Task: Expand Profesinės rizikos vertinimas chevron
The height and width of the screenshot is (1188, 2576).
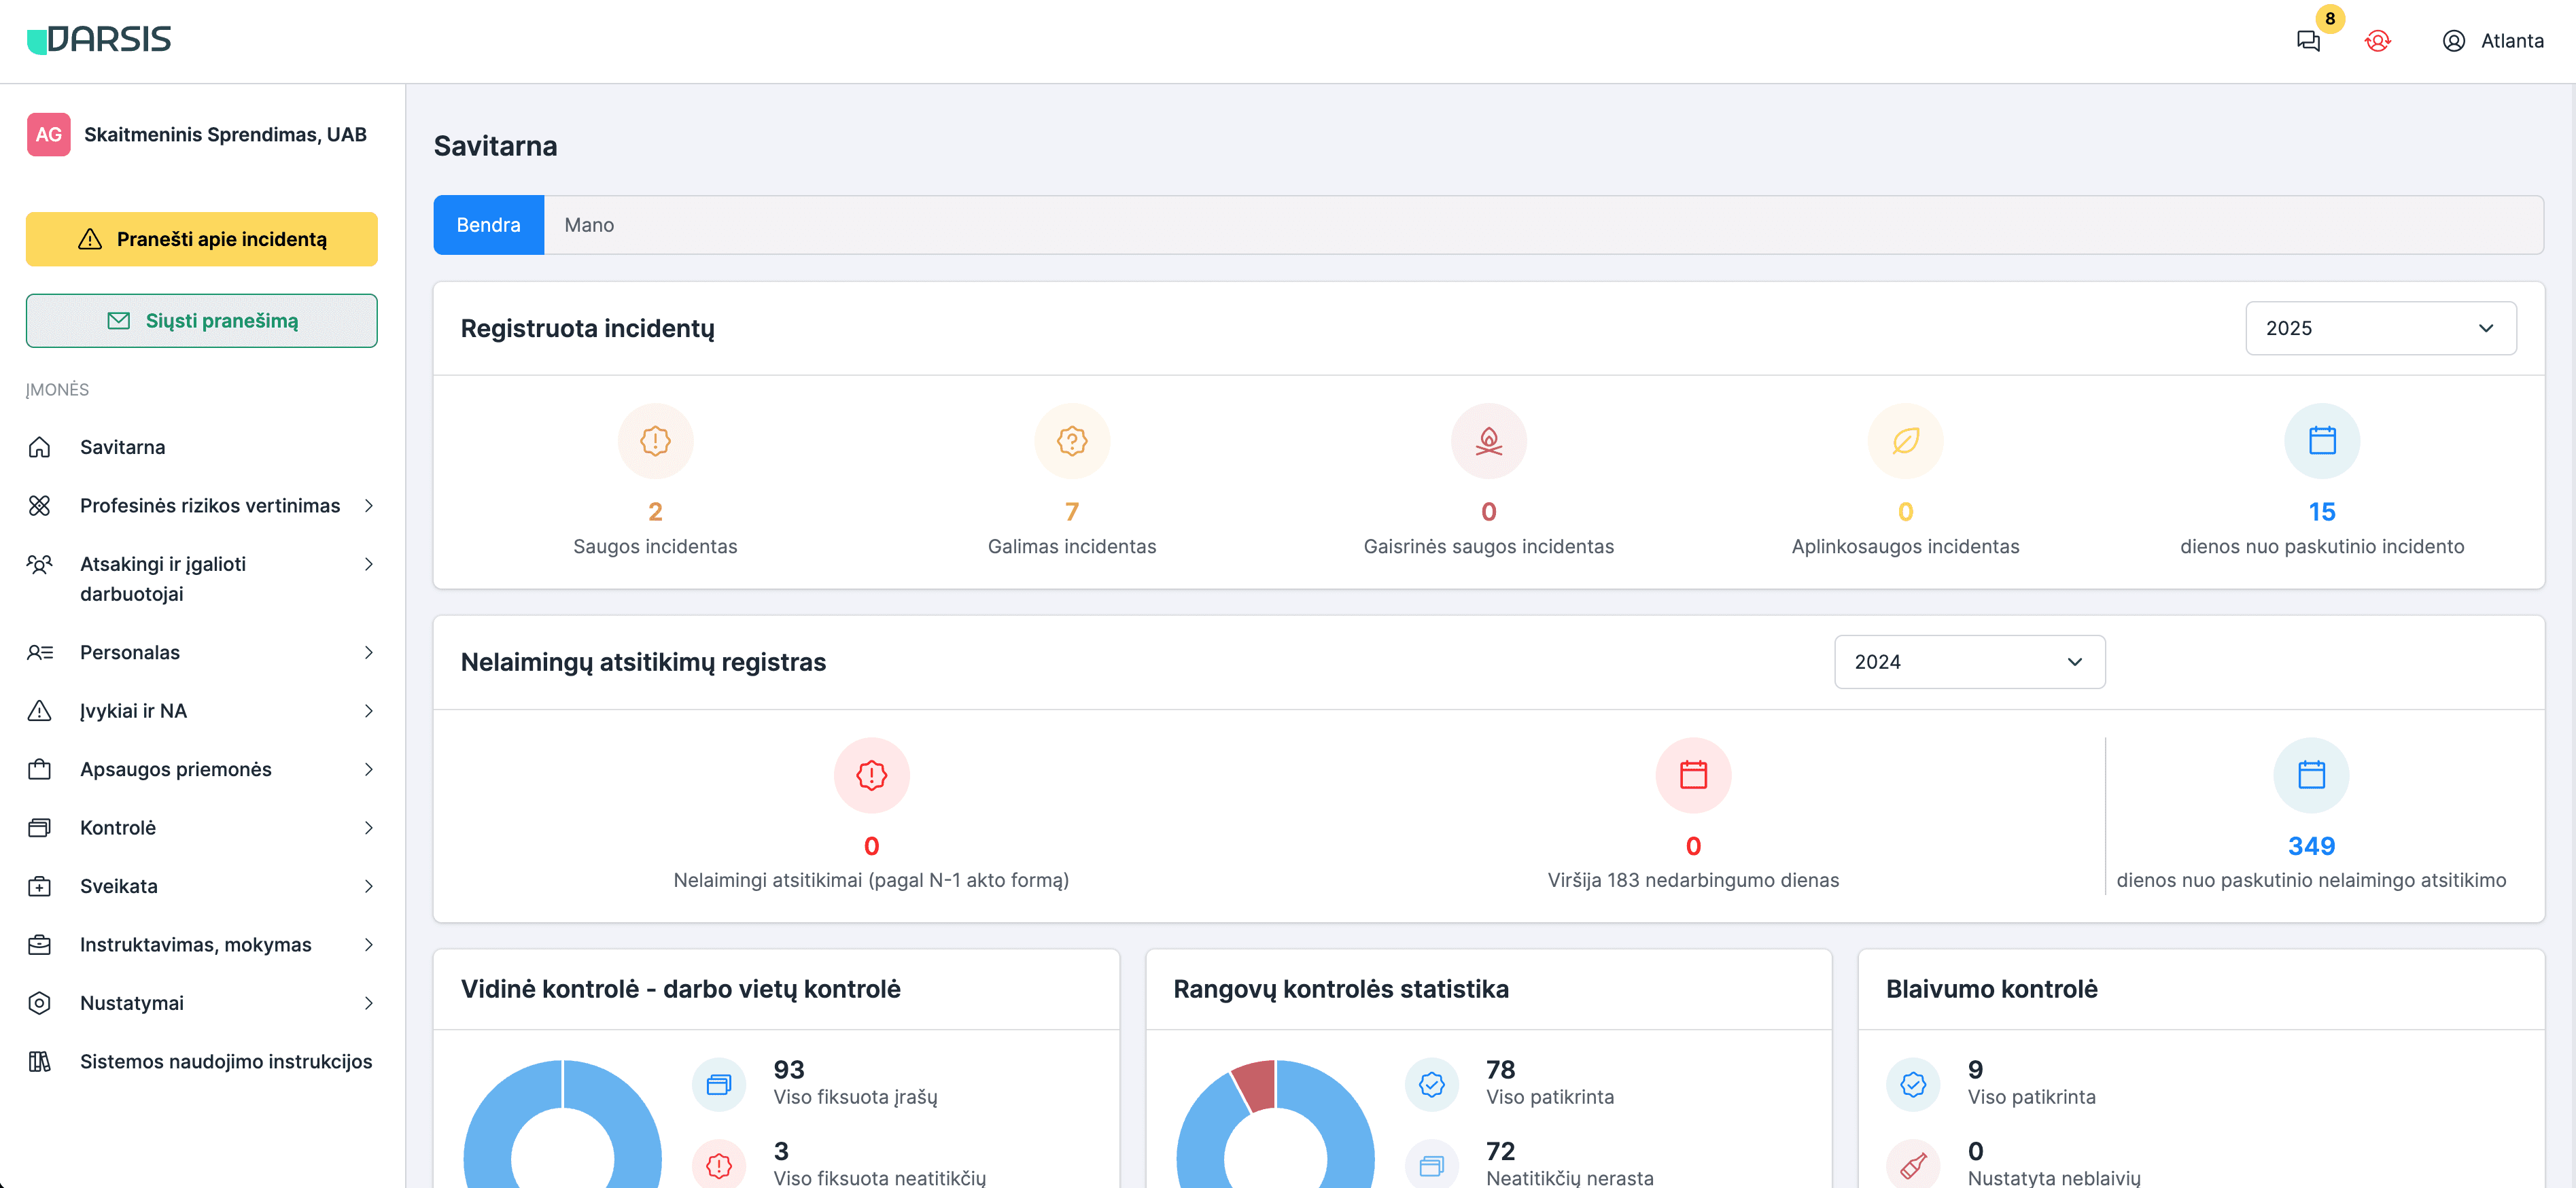Action: coord(369,505)
